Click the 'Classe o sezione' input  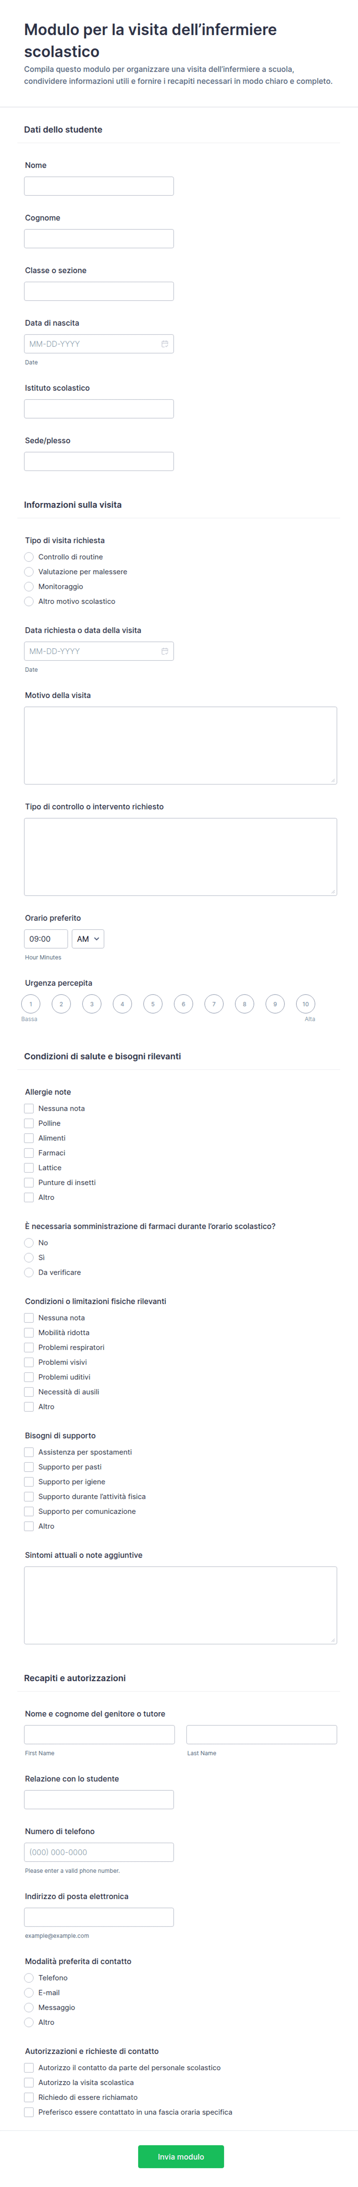click(99, 291)
